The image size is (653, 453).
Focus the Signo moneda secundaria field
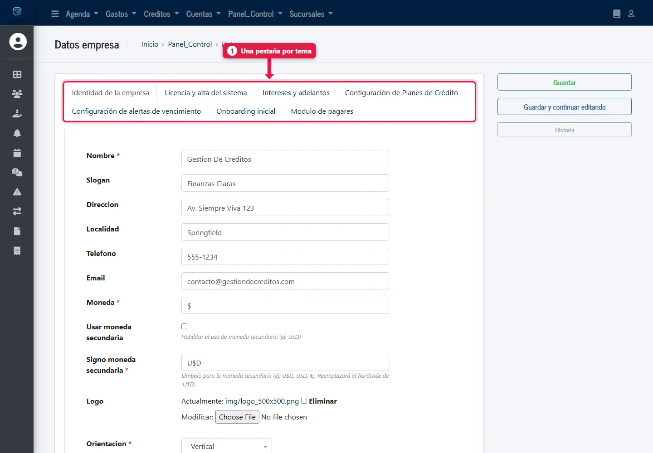click(x=285, y=362)
